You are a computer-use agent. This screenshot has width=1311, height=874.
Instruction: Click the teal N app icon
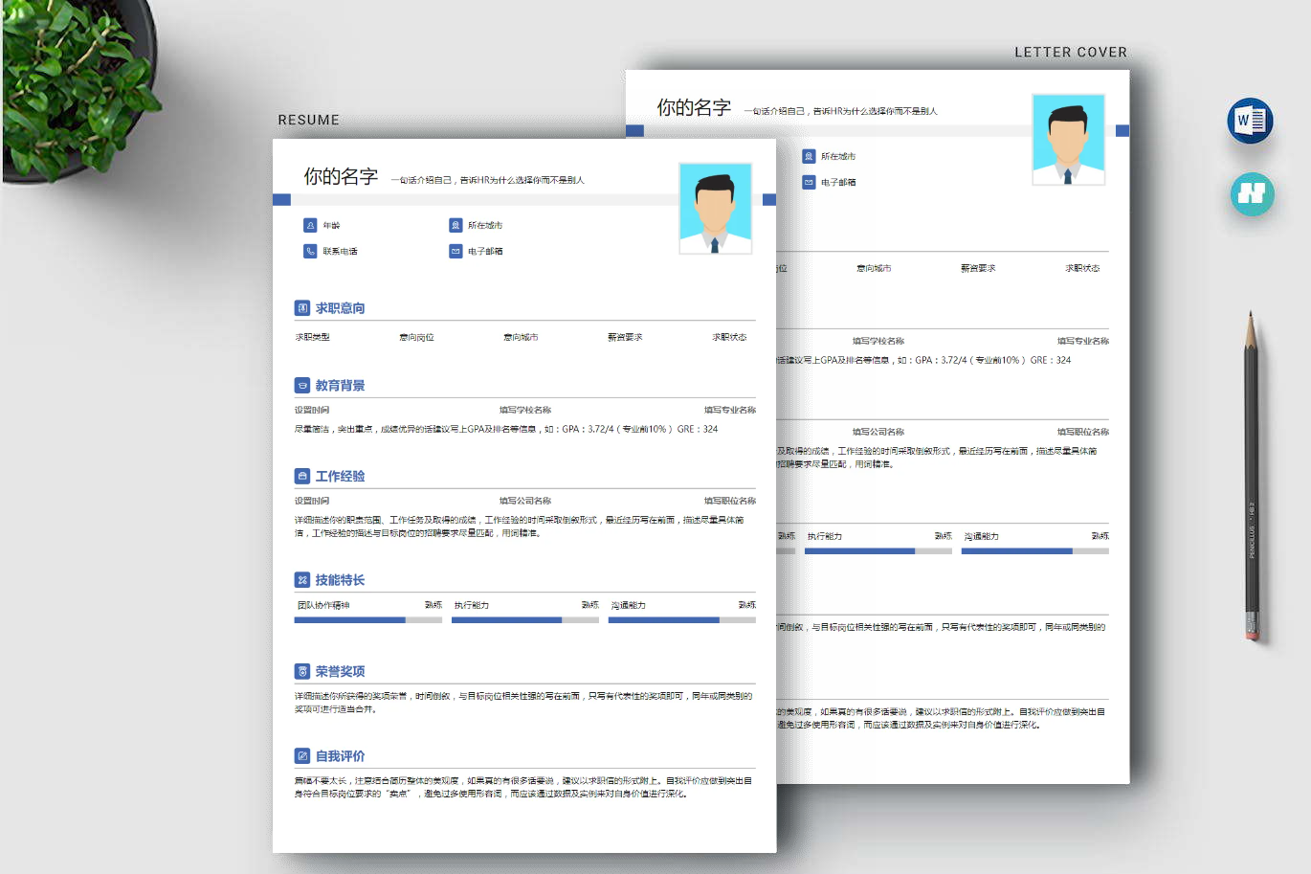[1253, 193]
